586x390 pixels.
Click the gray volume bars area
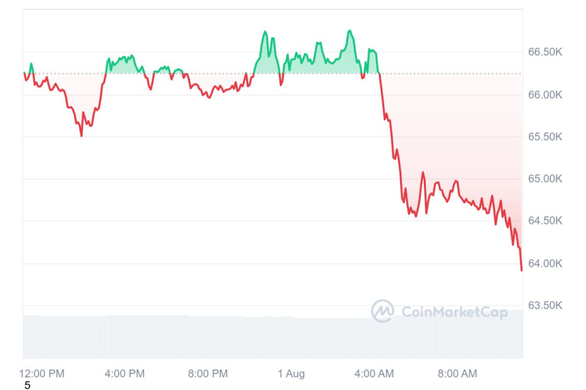(273, 336)
